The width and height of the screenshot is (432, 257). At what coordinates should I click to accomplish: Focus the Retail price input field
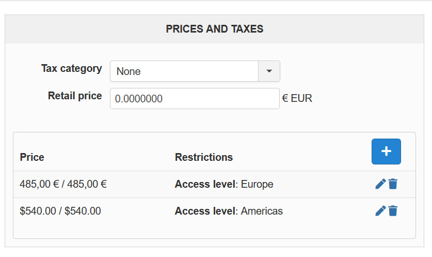195,99
